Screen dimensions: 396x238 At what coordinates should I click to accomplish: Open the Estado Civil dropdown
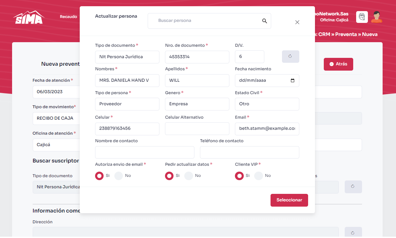pyautogui.click(x=267, y=104)
